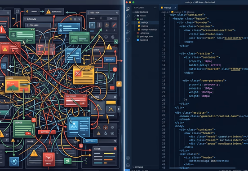
Task: Click the explorer breadcrumb main.js
Action: (164, 12)
